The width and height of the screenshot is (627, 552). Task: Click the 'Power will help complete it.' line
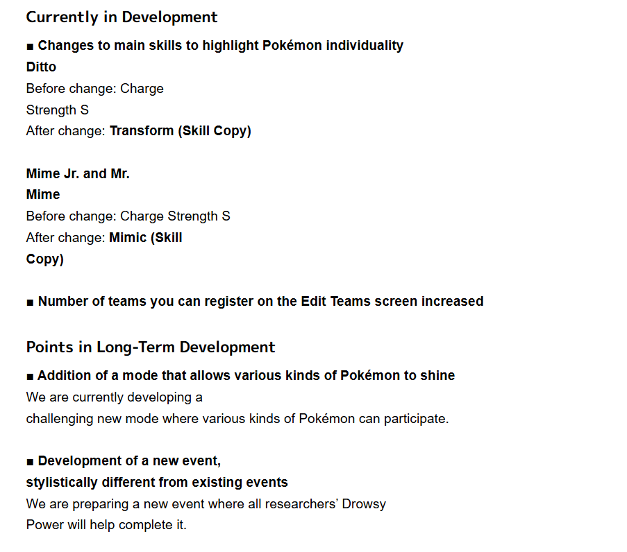[x=106, y=525]
